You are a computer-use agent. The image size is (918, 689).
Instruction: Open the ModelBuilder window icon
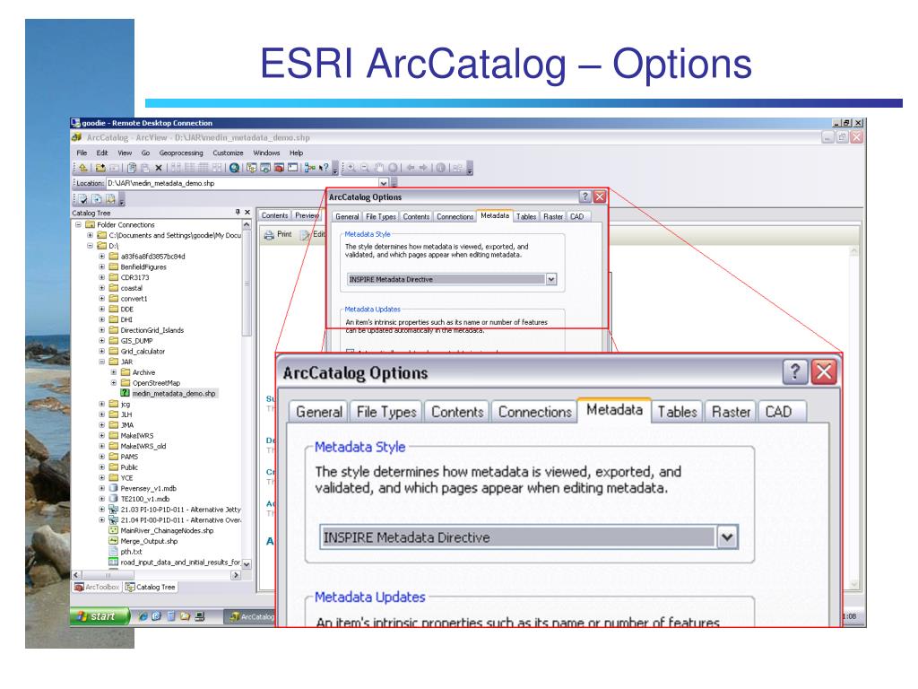click(309, 168)
